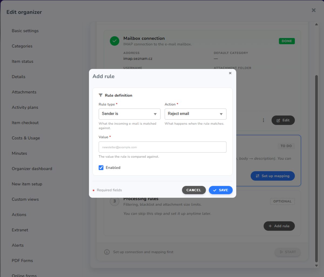324x277 pixels.
Task: Click the Cancel button
Action: point(194,190)
